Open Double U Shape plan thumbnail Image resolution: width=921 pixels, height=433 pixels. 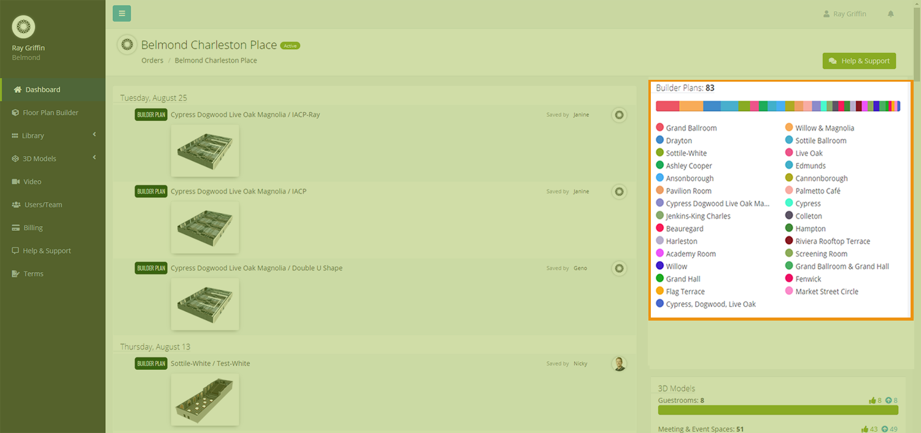point(205,304)
